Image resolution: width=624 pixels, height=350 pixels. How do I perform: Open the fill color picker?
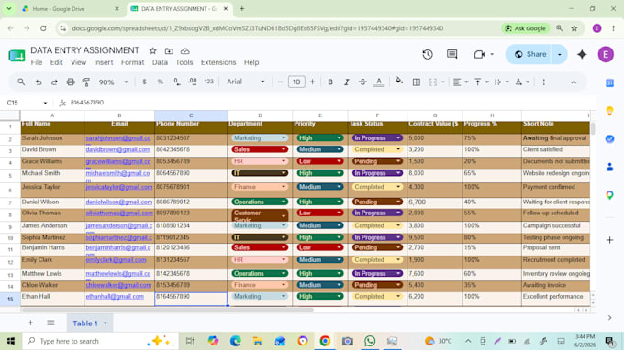(399, 81)
